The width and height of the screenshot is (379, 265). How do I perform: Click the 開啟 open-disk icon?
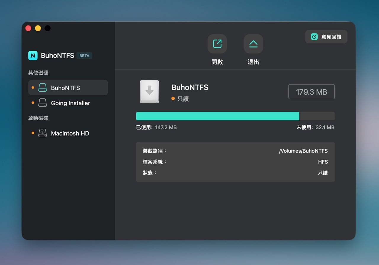(217, 44)
